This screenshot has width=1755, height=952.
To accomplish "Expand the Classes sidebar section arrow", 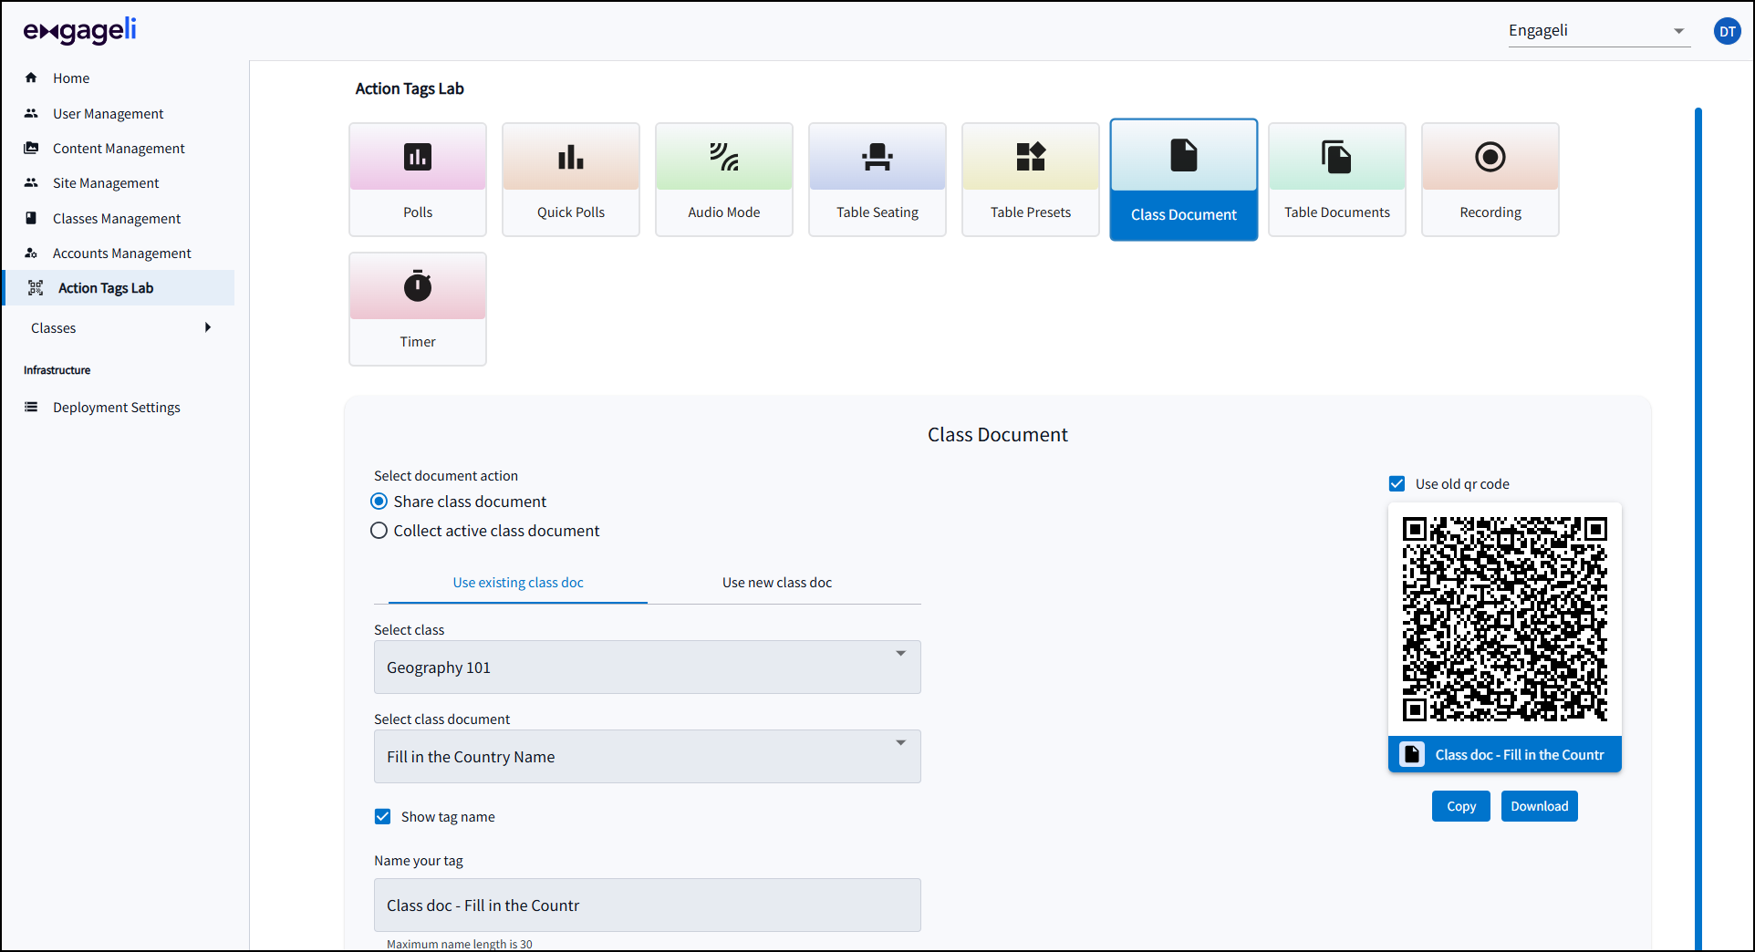I will (x=208, y=327).
